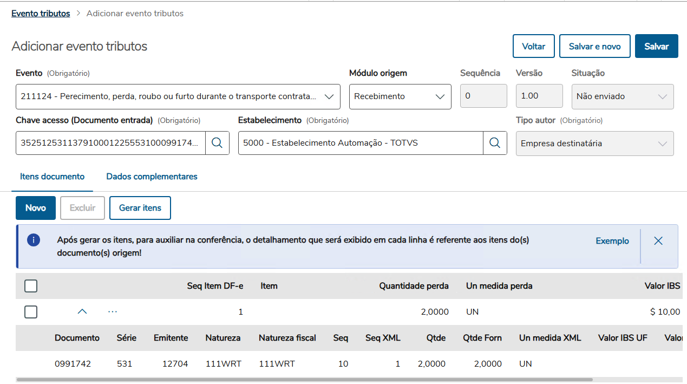Click the Chave acesso input field

point(110,143)
